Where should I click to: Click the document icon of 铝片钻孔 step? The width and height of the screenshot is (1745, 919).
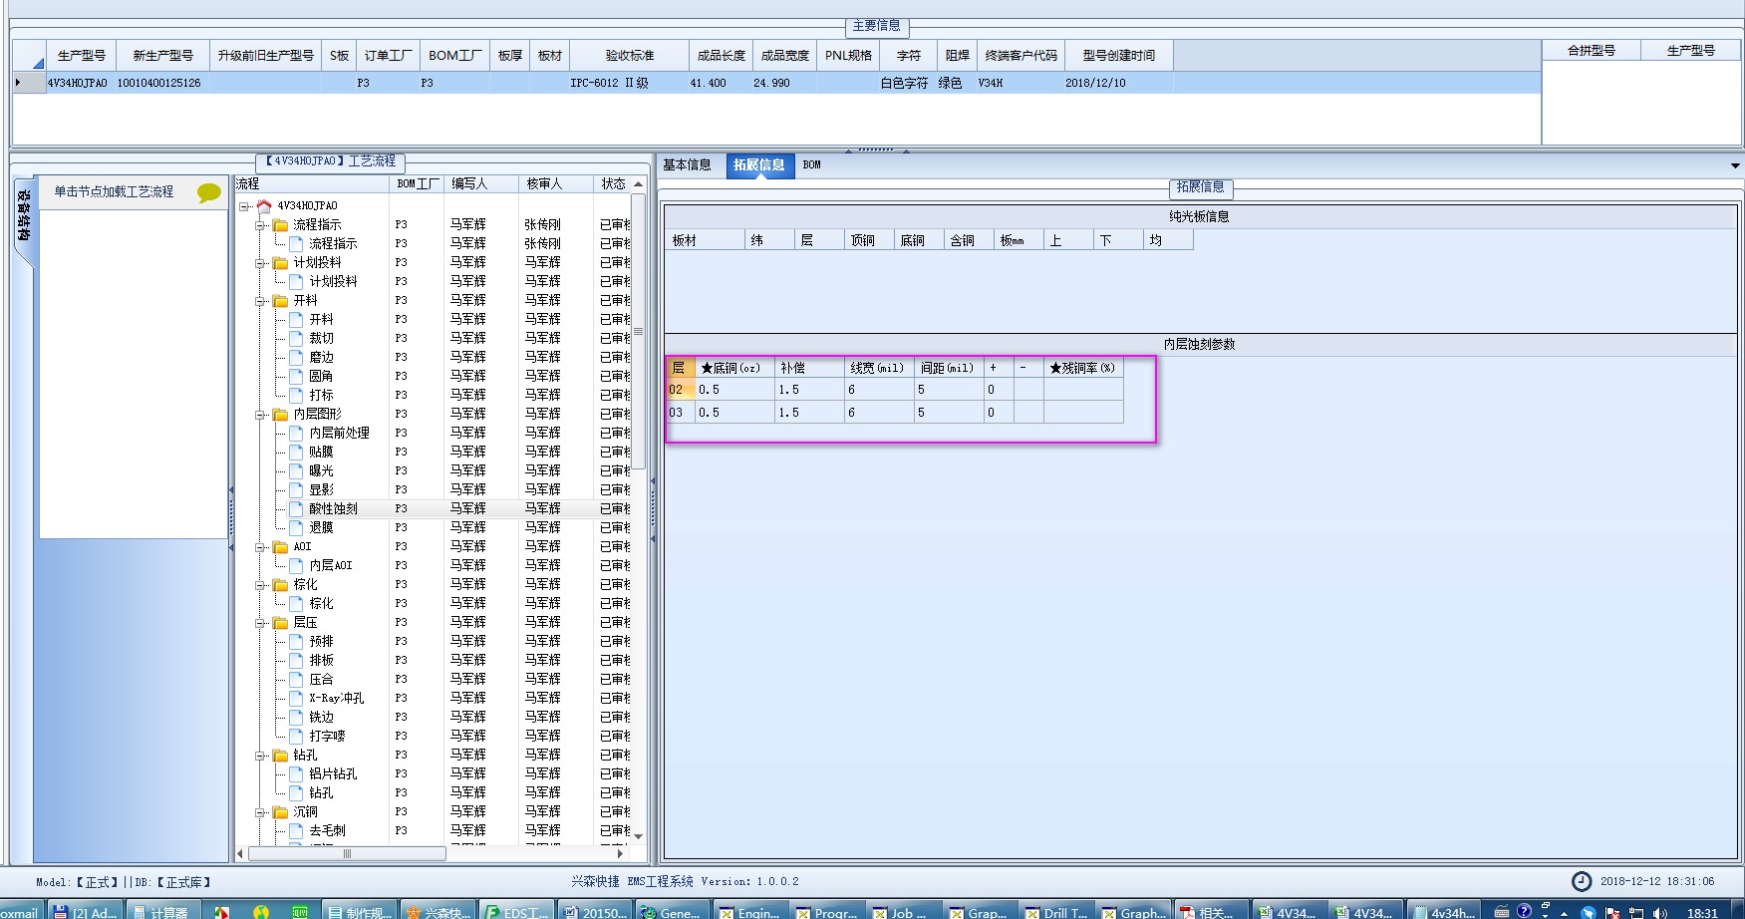[296, 773]
